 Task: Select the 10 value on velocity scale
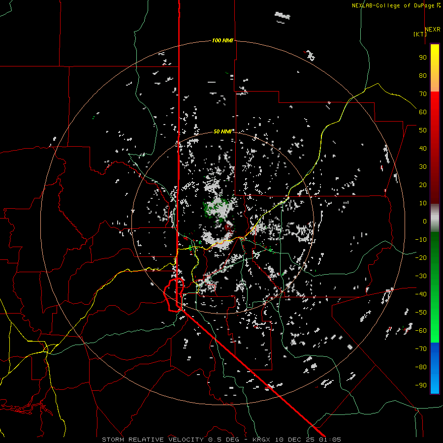(423, 203)
